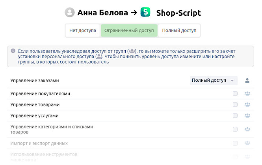Select the 'Нет доступа' tab

tap(83, 31)
